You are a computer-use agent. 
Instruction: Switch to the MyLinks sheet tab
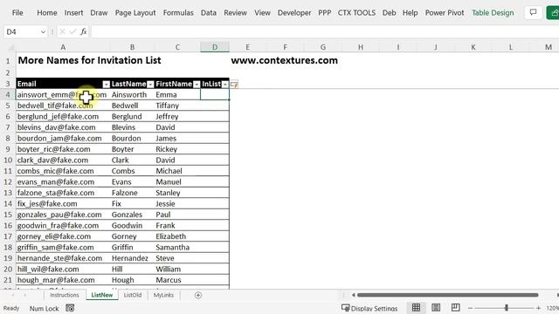coord(163,295)
